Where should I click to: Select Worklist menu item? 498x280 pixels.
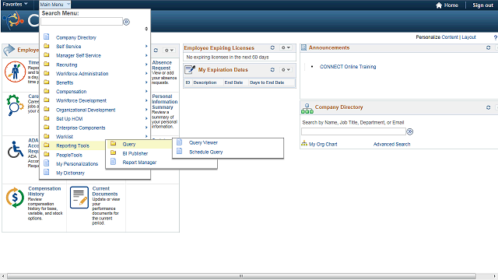click(65, 137)
